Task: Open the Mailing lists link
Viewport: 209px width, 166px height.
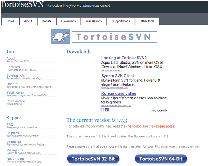Action: pos(15,150)
